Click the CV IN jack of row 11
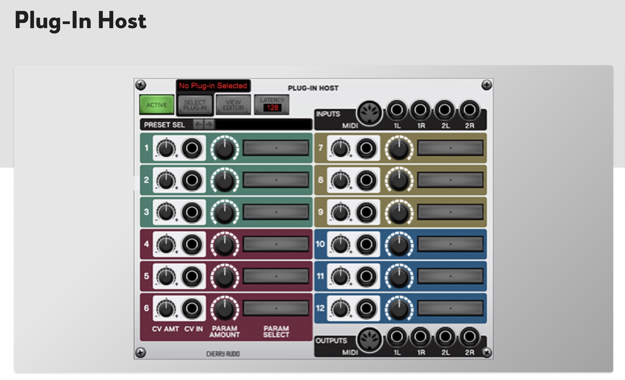Image resolution: width=625 pixels, height=380 pixels. coord(366,276)
